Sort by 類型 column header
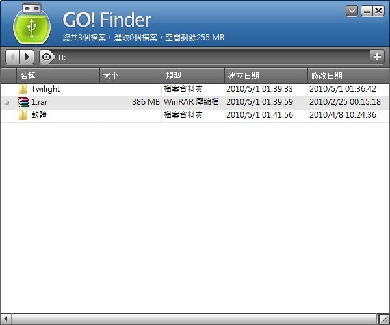 click(193, 76)
